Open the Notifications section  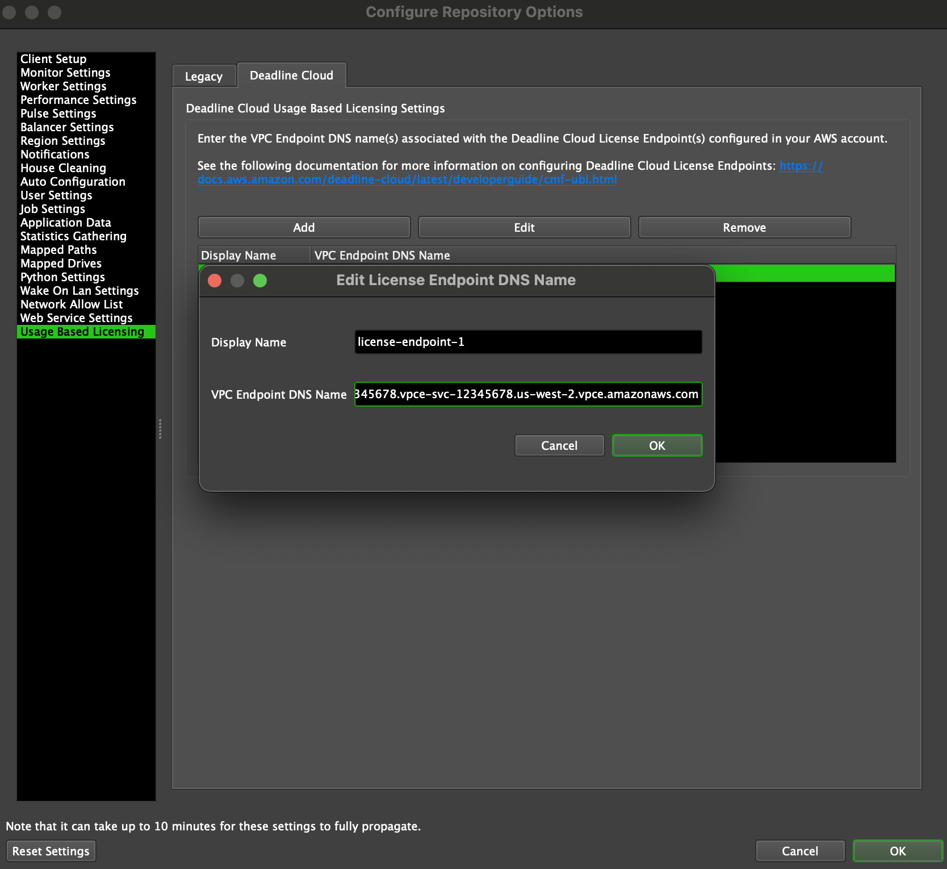tap(55, 154)
